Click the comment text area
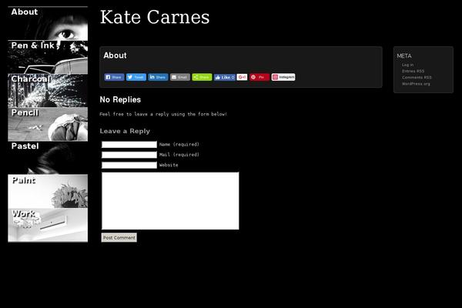 (x=170, y=201)
